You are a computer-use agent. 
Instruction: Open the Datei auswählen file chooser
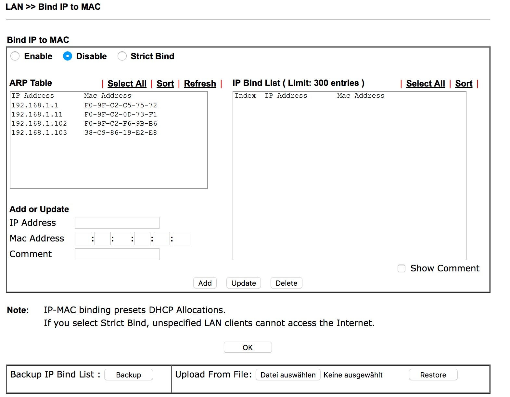pos(288,375)
